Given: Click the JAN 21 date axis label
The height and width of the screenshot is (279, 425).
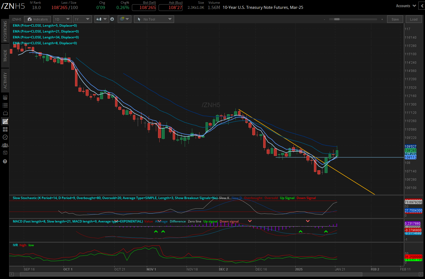Looking at the screenshot, I should (340, 269).
